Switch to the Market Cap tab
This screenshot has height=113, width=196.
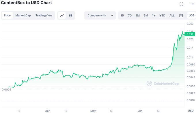(x=23, y=16)
